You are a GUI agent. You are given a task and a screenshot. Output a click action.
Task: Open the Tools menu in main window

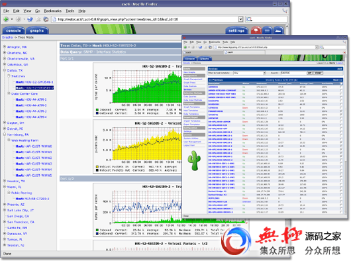[70, 11]
